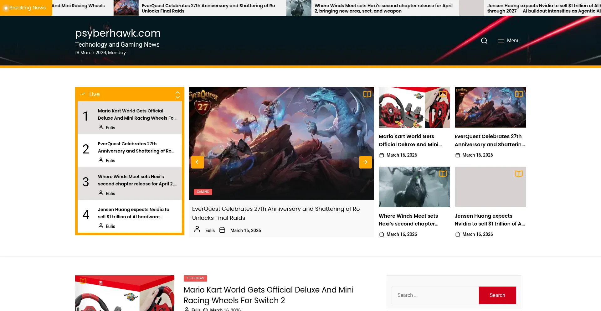Open EverQuest Celebrates 27th card title
The image size is (601, 311).
pyautogui.click(x=490, y=141)
